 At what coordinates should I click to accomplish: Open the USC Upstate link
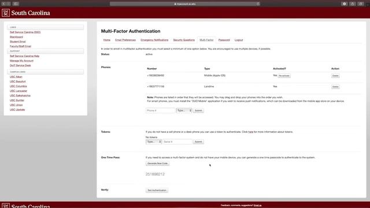click(x=17, y=109)
